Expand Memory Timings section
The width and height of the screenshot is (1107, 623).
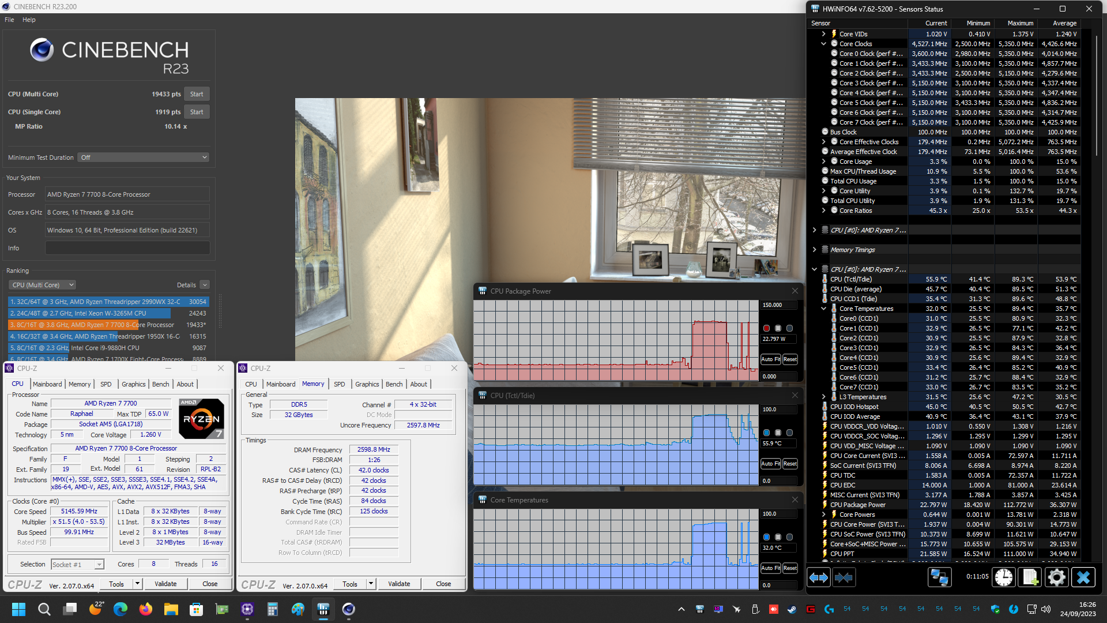coord(814,250)
